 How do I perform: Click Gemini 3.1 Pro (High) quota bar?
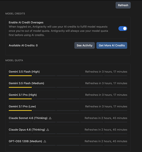coord(68,99)
